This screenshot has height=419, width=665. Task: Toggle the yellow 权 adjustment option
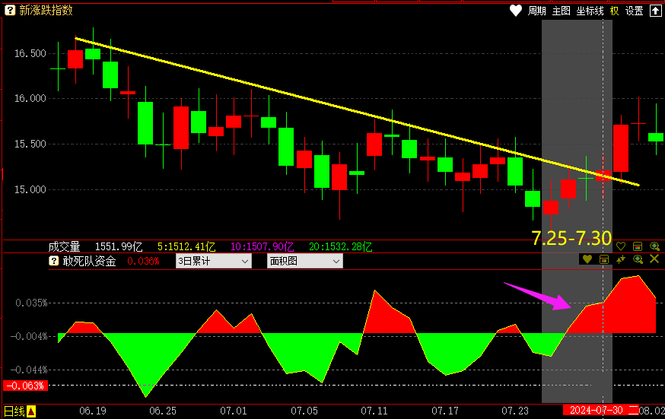tap(614, 11)
